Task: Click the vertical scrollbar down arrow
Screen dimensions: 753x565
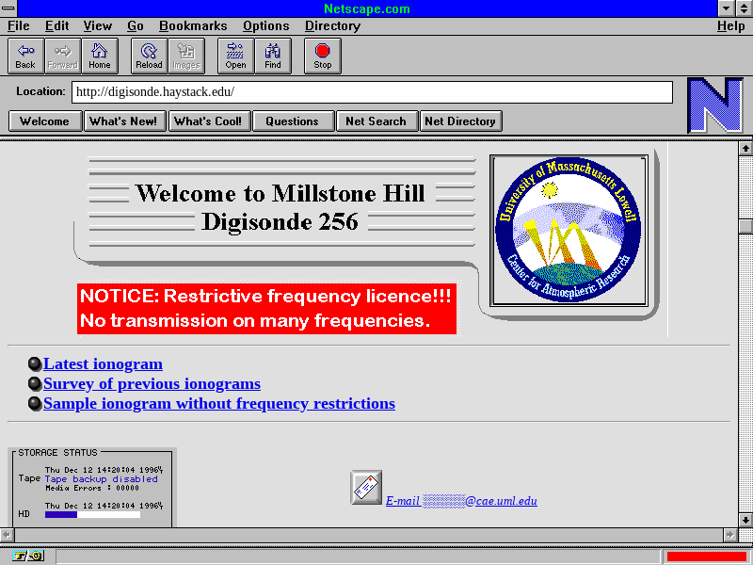Action: [x=745, y=519]
